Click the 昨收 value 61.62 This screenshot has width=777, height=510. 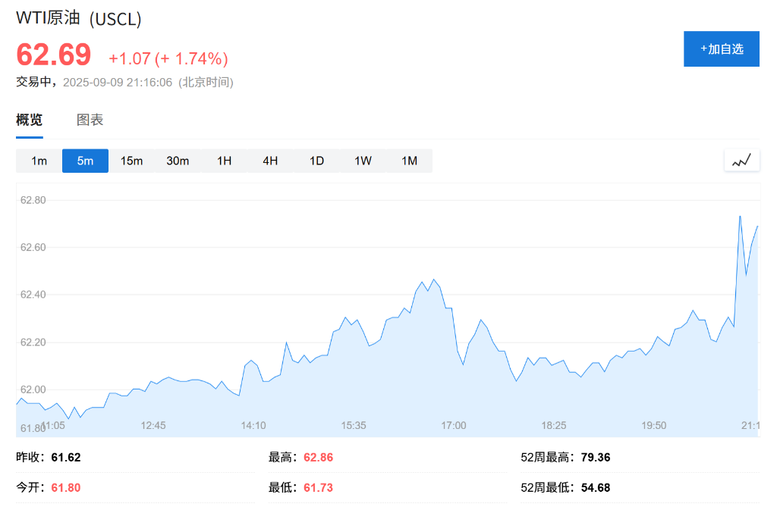click(x=66, y=457)
